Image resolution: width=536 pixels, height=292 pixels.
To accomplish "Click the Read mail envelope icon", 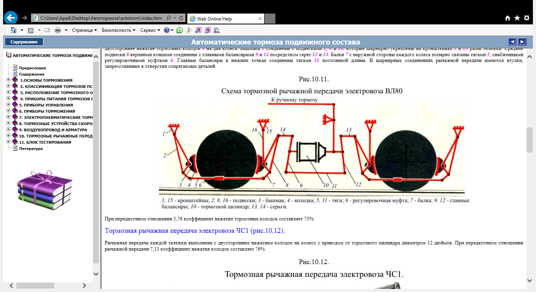I will click(47, 30).
